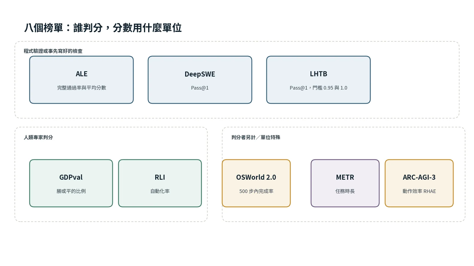Click the OSWorld 2.0 card
Image resolution: width=474 pixels, height=266 pixels.
[x=256, y=183]
